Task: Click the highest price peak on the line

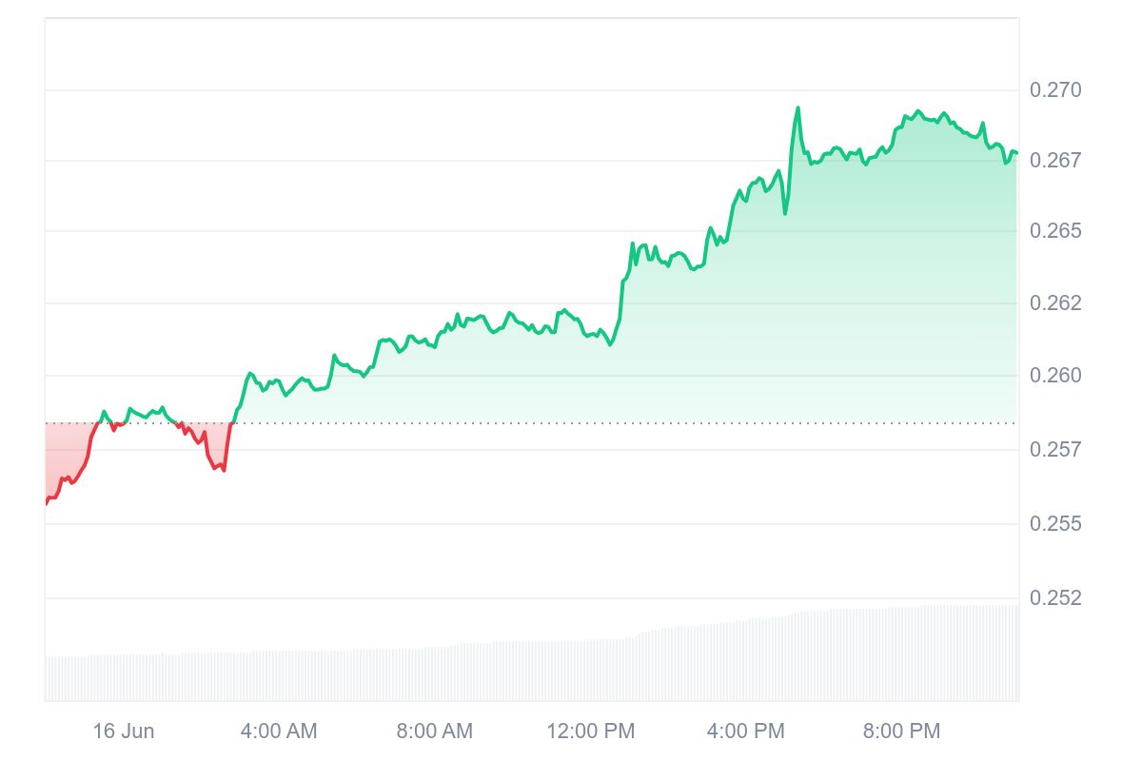Action: (x=797, y=108)
